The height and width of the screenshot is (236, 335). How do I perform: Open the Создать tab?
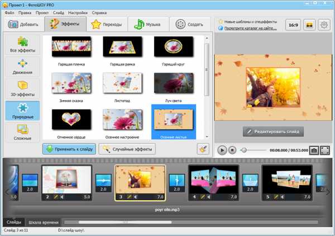click(190, 24)
